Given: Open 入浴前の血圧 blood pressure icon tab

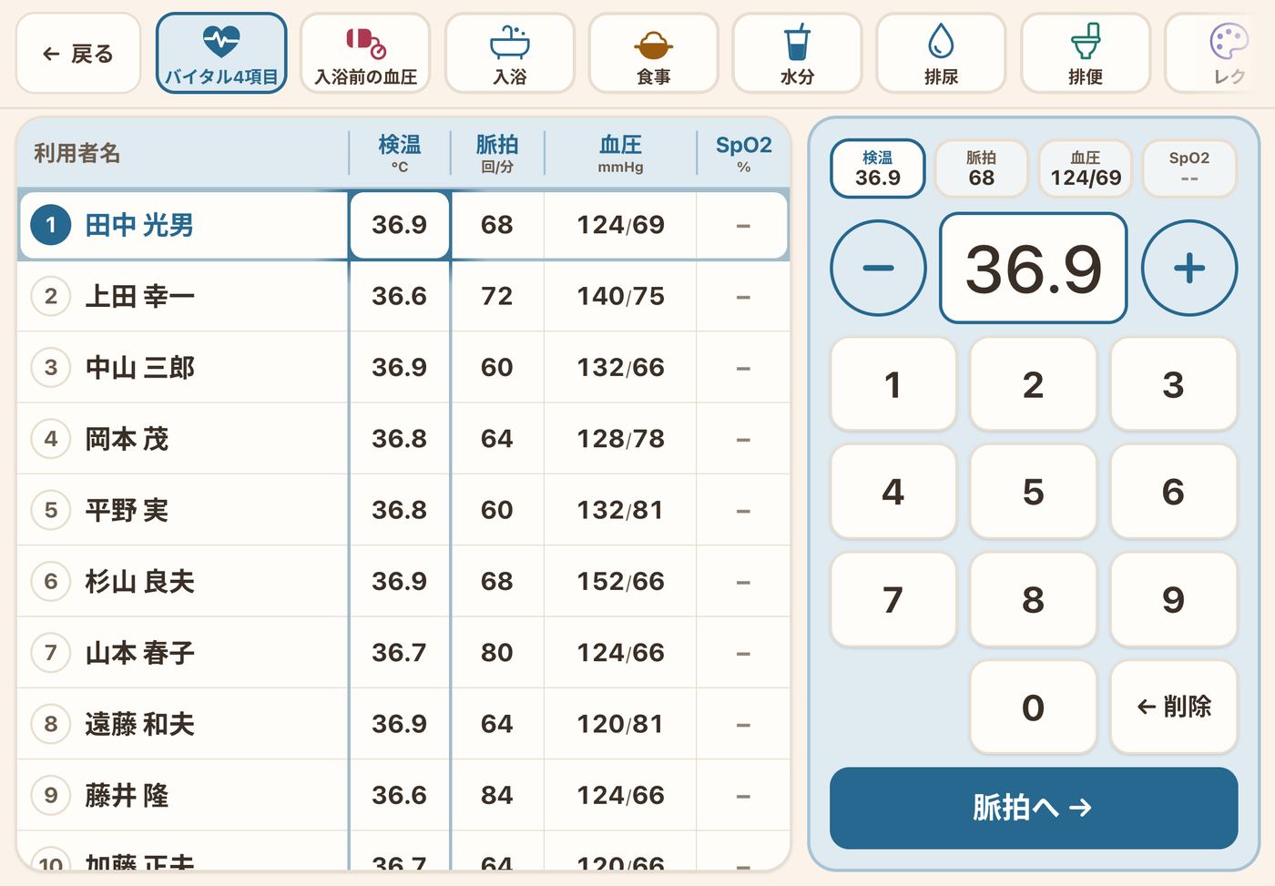Looking at the screenshot, I should click(x=365, y=53).
